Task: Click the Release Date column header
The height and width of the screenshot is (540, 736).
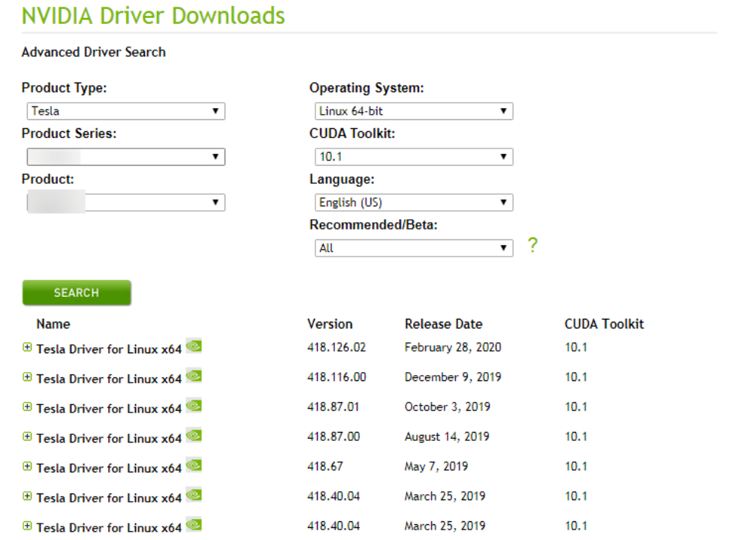Action: (444, 324)
